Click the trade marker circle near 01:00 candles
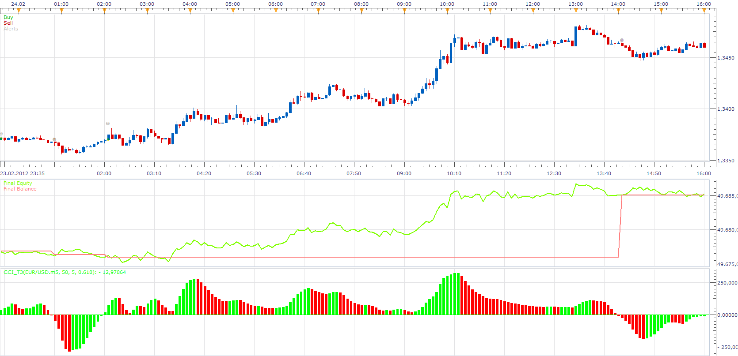738x356 pixels. (54, 139)
